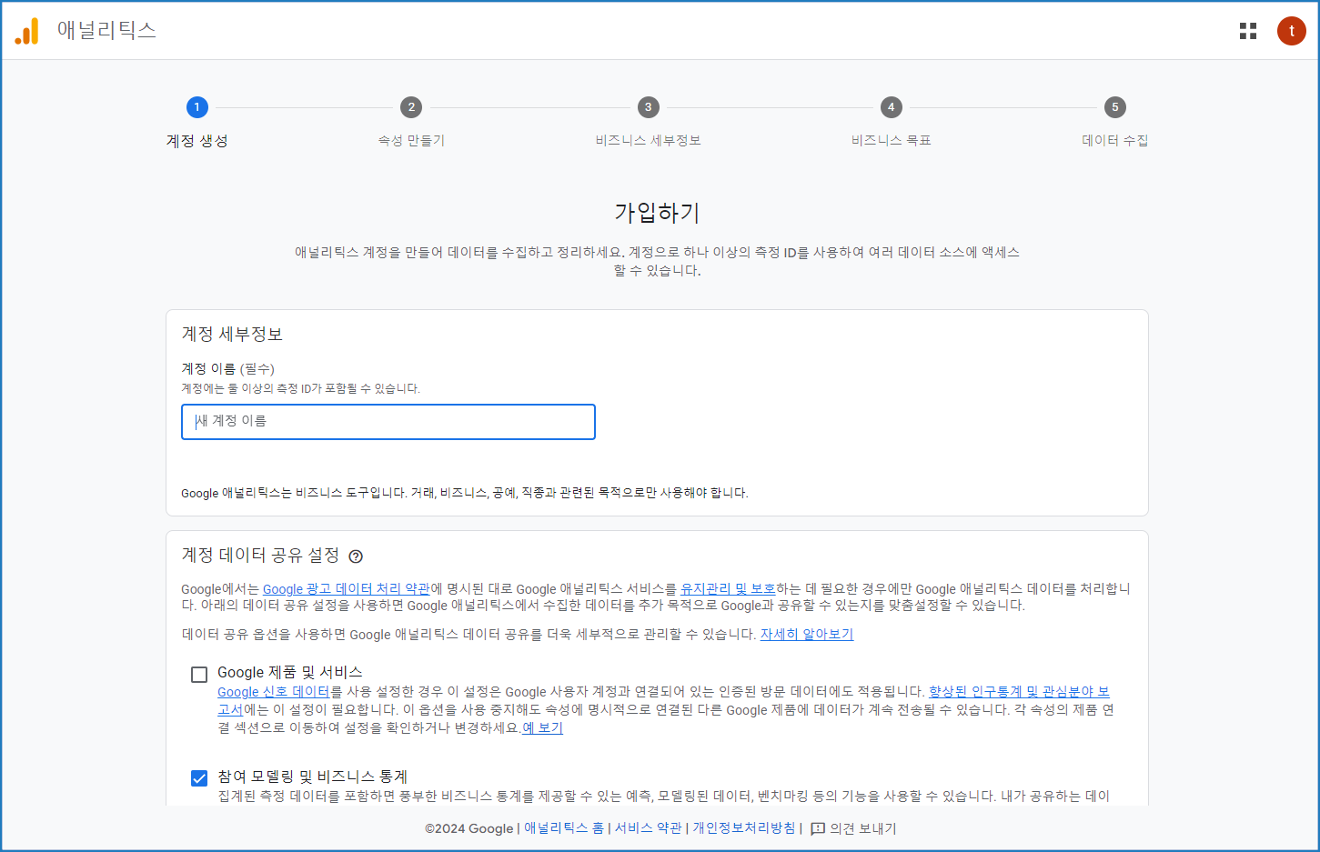Click the 자세히 알아보기 link

pyautogui.click(x=806, y=635)
